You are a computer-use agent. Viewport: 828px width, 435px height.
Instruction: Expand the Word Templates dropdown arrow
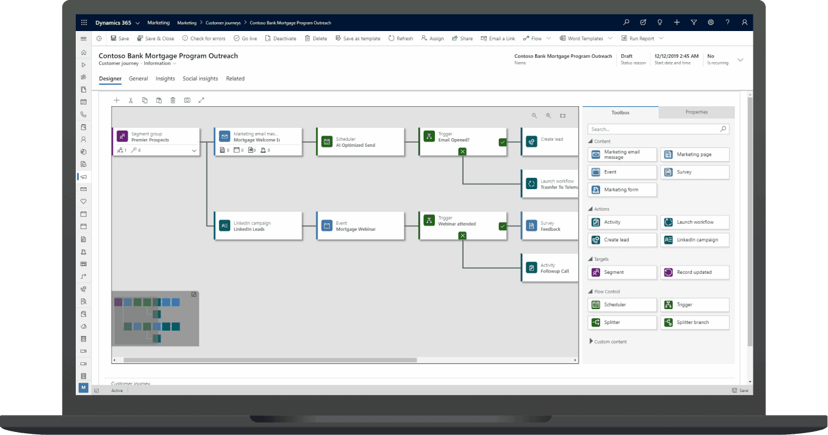pos(610,38)
